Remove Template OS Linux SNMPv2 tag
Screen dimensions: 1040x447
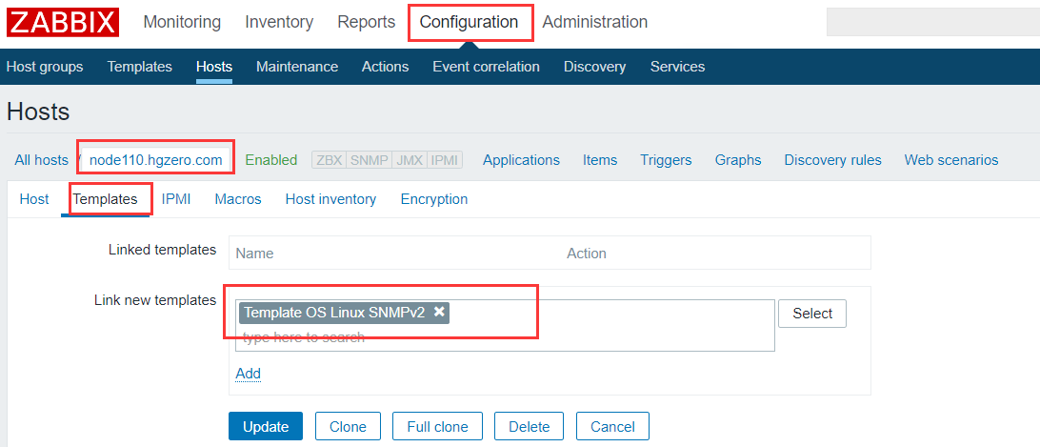click(439, 312)
